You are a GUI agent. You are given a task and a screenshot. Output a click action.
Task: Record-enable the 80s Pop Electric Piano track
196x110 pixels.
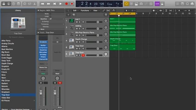(x=83, y=35)
